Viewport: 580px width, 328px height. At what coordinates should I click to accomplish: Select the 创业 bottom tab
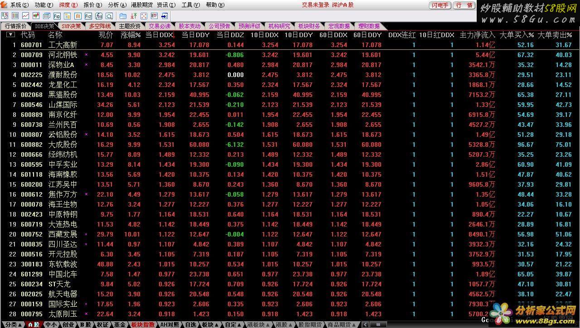pyautogui.click(x=68, y=324)
